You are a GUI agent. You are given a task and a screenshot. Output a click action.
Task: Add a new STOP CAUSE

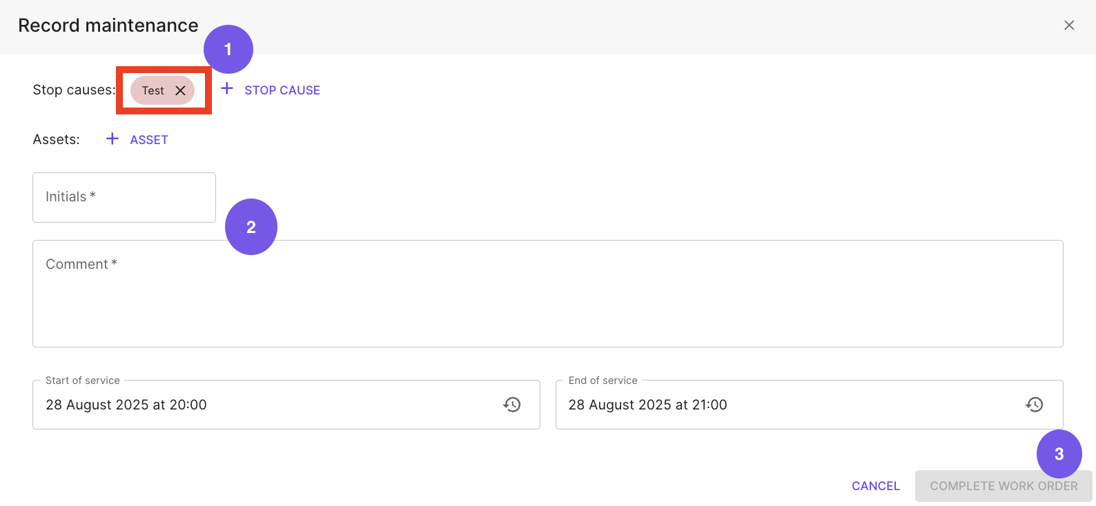pos(271,90)
